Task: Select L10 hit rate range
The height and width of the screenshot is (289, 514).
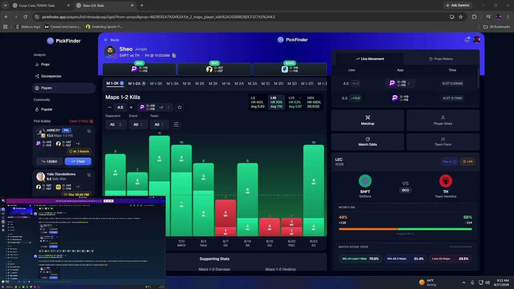Action: (276, 102)
